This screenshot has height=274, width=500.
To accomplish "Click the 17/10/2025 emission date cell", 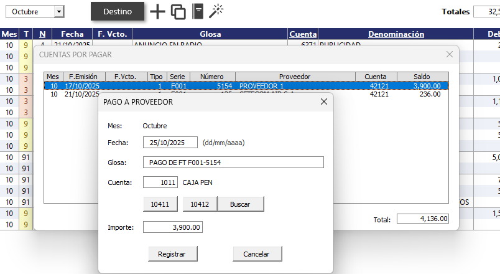I will [x=82, y=86].
